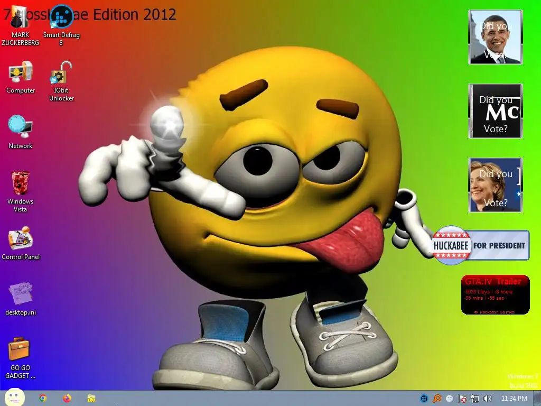This screenshot has height=406, width=541.
Task: Open Smart Defrag 8 shortcut
Action: (x=61, y=26)
